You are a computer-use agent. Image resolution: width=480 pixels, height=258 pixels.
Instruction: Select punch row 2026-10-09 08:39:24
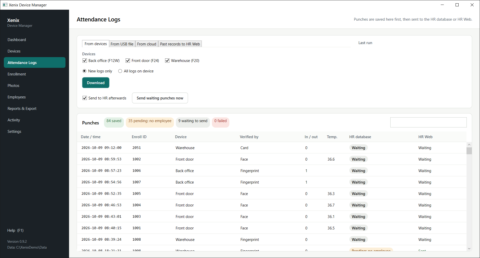272,239
